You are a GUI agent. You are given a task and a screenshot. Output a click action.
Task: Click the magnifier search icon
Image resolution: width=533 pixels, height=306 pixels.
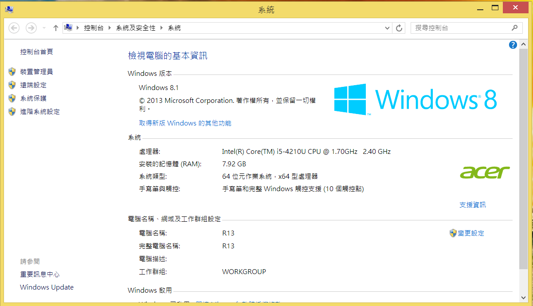[x=514, y=27]
